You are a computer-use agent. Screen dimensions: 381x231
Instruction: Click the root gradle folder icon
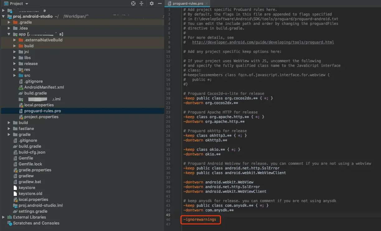15,135
